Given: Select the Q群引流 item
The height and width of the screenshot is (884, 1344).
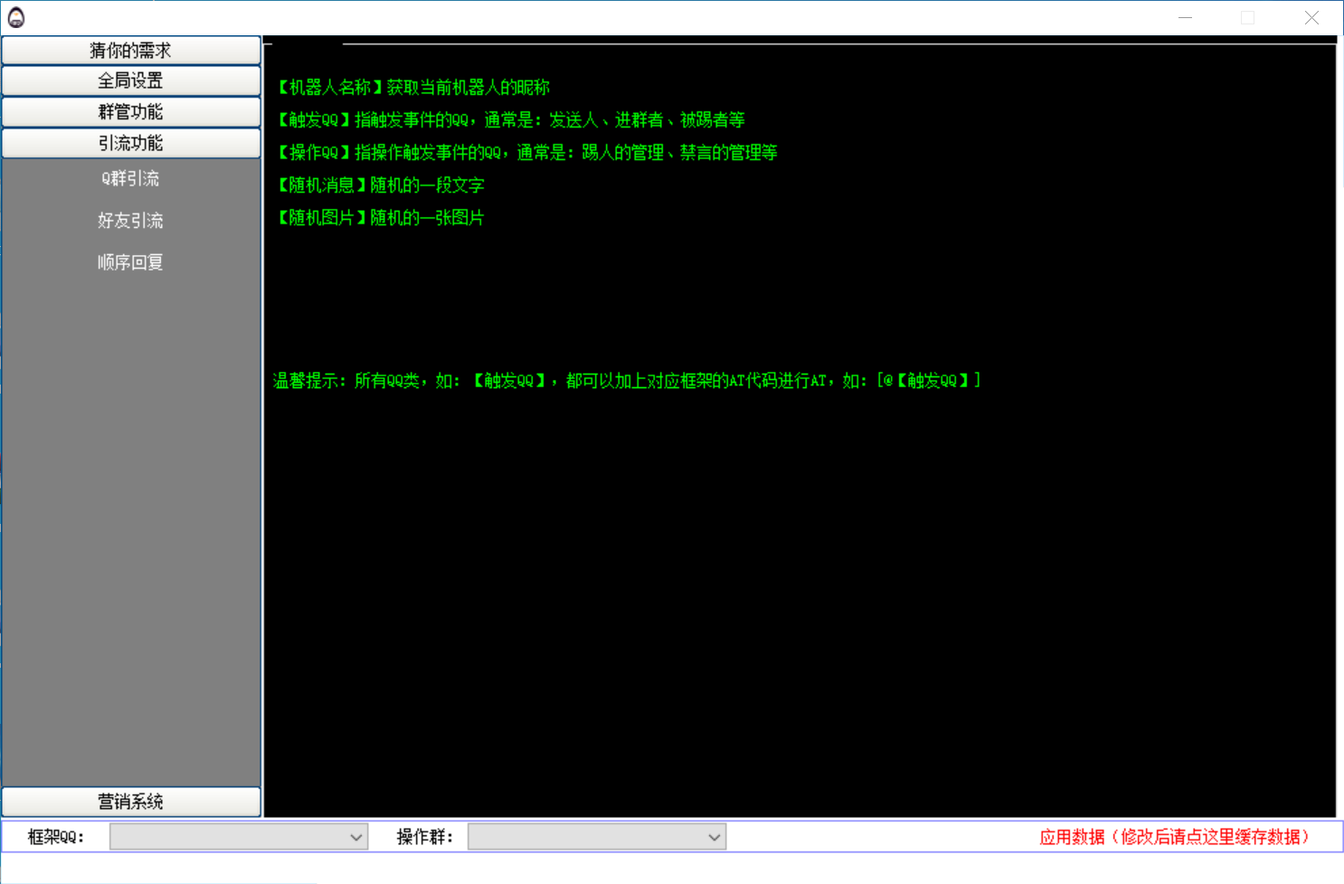Looking at the screenshot, I should (x=130, y=179).
